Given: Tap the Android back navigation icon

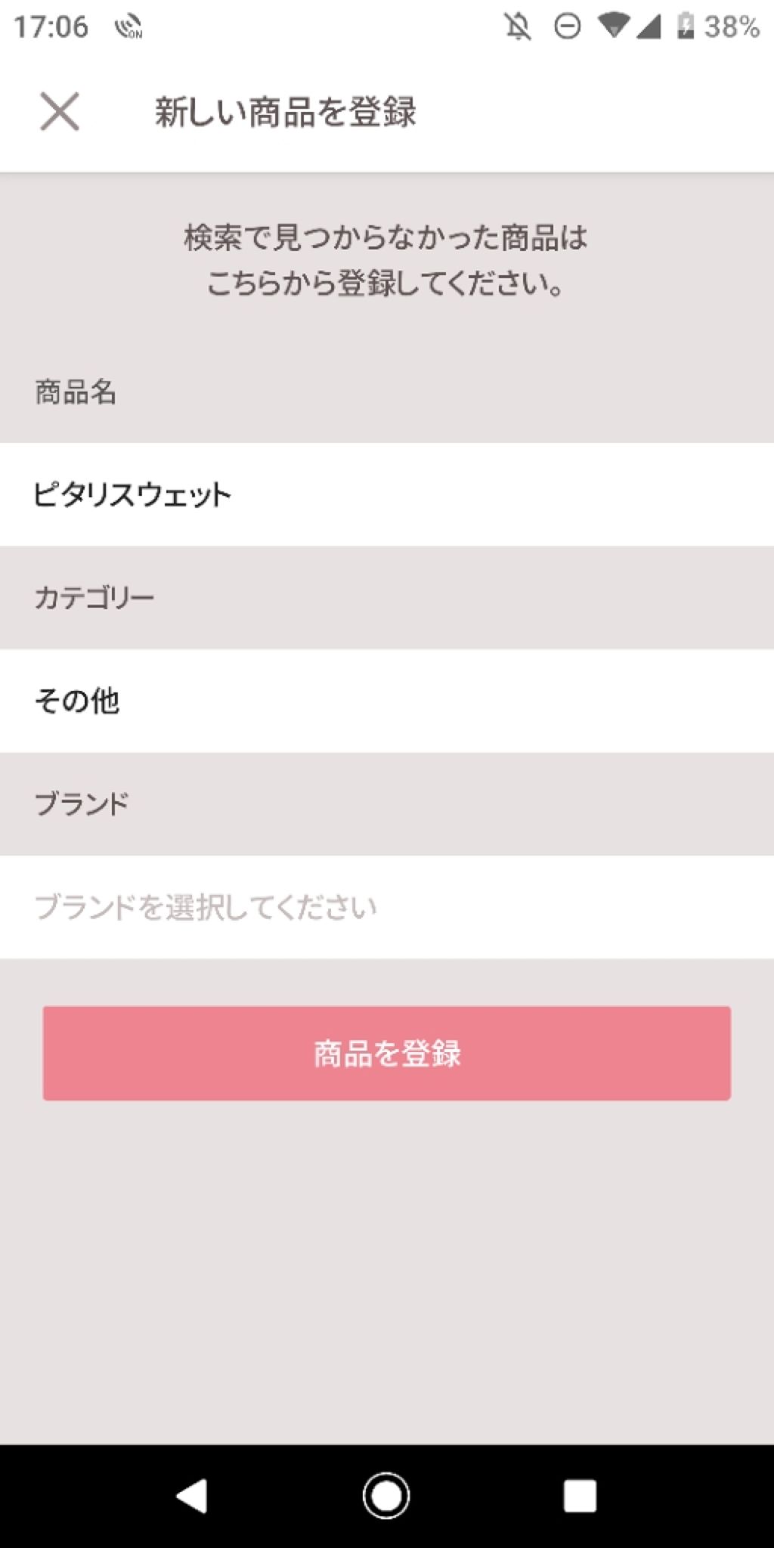Looking at the screenshot, I should pos(192,1496).
